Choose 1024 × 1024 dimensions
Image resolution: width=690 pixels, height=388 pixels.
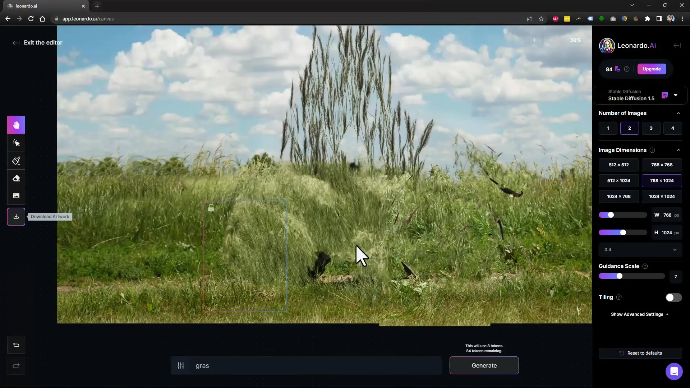coord(662,197)
